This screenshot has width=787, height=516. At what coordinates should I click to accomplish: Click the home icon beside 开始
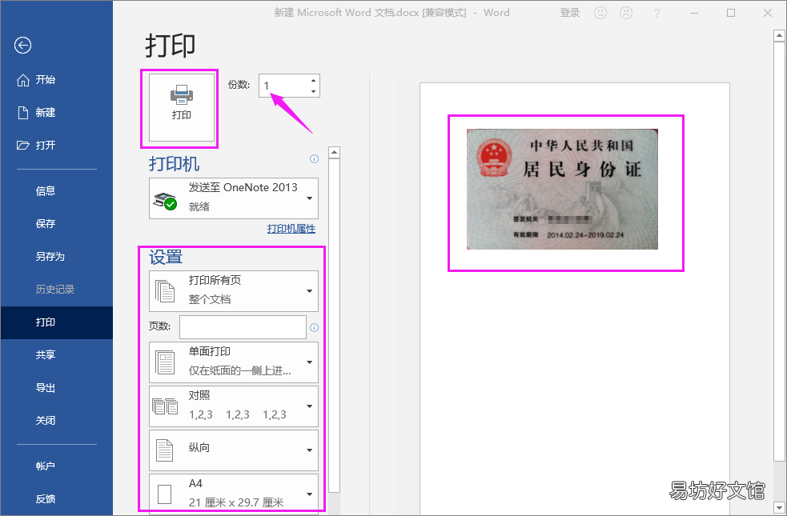click(23, 80)
